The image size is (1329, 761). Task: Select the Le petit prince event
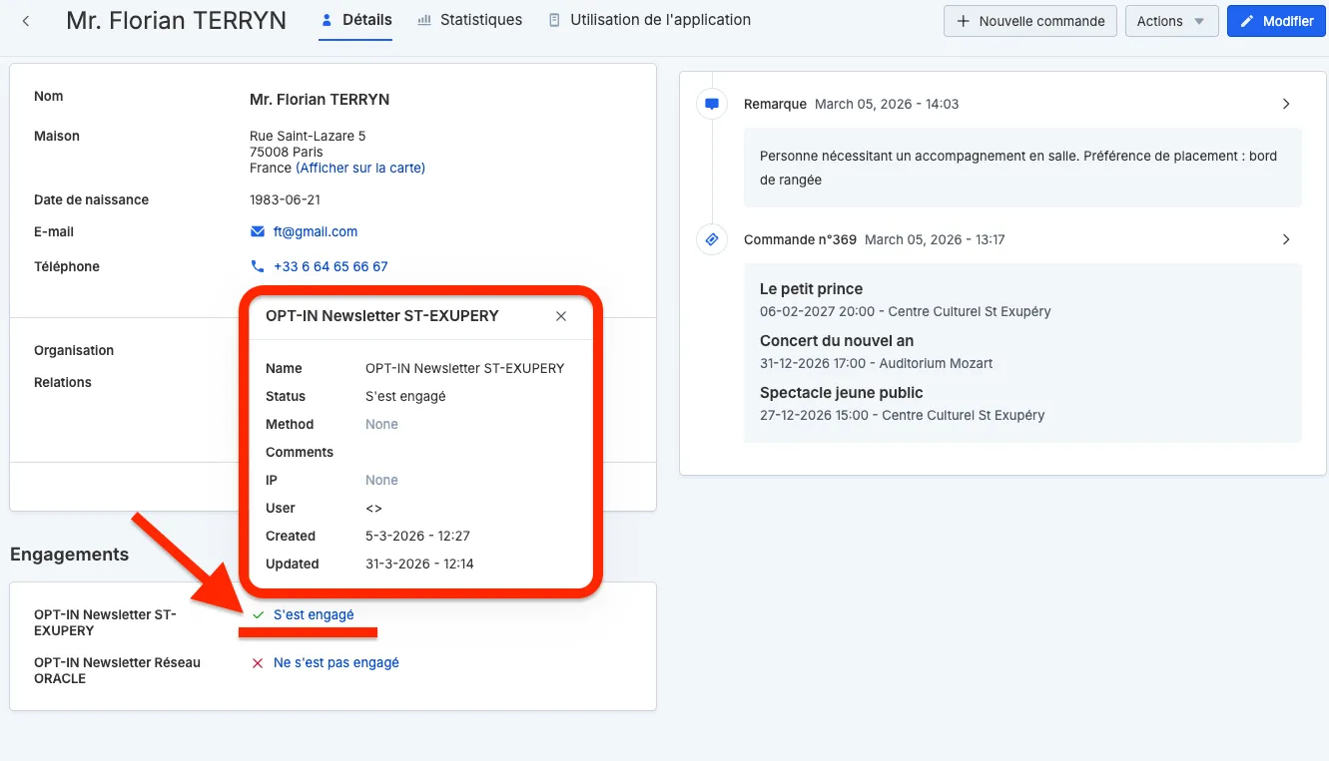[811, 289]
